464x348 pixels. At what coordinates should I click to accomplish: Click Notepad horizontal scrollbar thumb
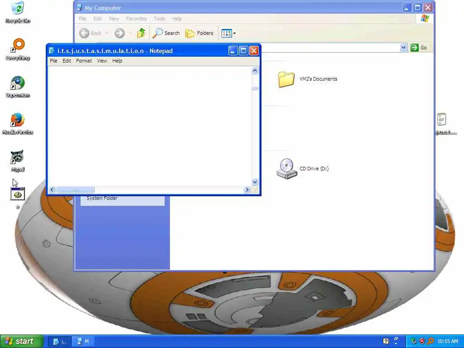[75, 190]
